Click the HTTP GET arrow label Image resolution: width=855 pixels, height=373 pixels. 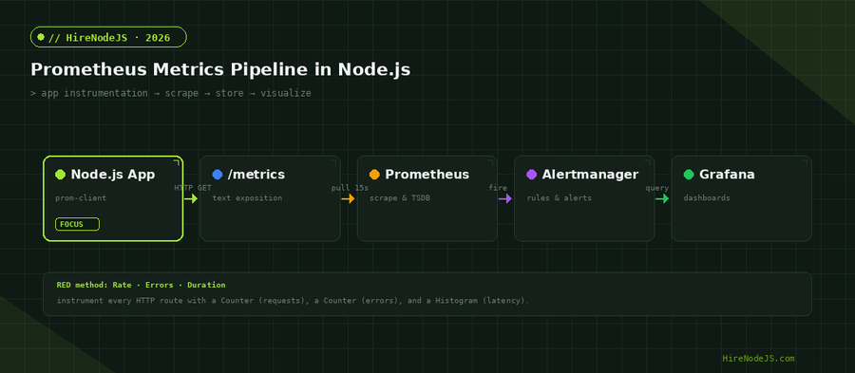pyautogui.click(x=193, y=188)
